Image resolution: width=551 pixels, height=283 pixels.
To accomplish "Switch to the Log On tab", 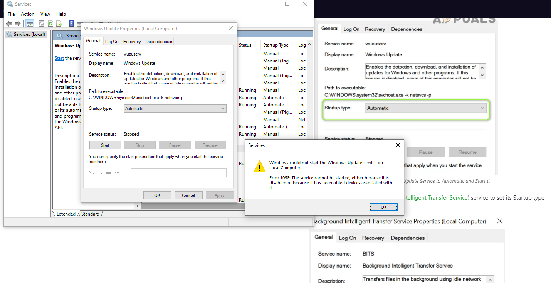I will click(112, 42).
